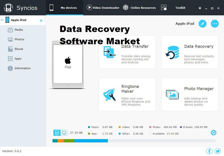The width and height of the screenshot is (224, 156).
Task: Click the 27.19 GB total storage text
Action: click(x=76, y=133)
